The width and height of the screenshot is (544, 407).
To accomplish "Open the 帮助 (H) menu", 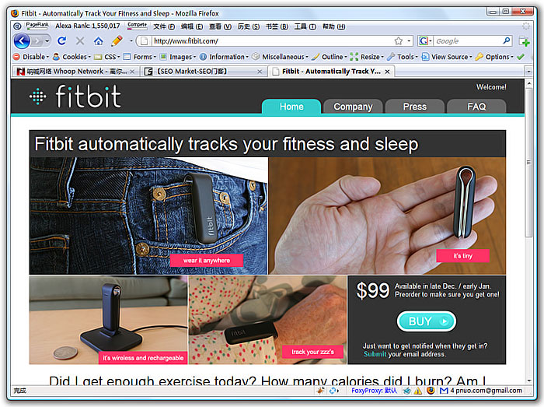I will (x=333, y=26).
